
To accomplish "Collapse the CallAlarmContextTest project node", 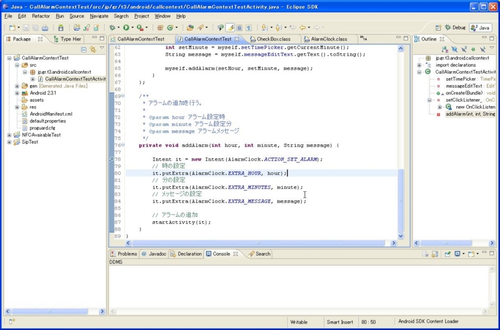I will tap(9, 58).
